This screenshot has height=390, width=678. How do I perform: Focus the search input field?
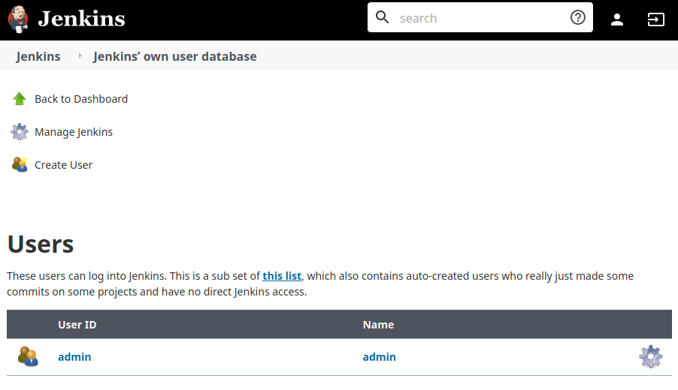pyautogui.click(x=480, y=18)
